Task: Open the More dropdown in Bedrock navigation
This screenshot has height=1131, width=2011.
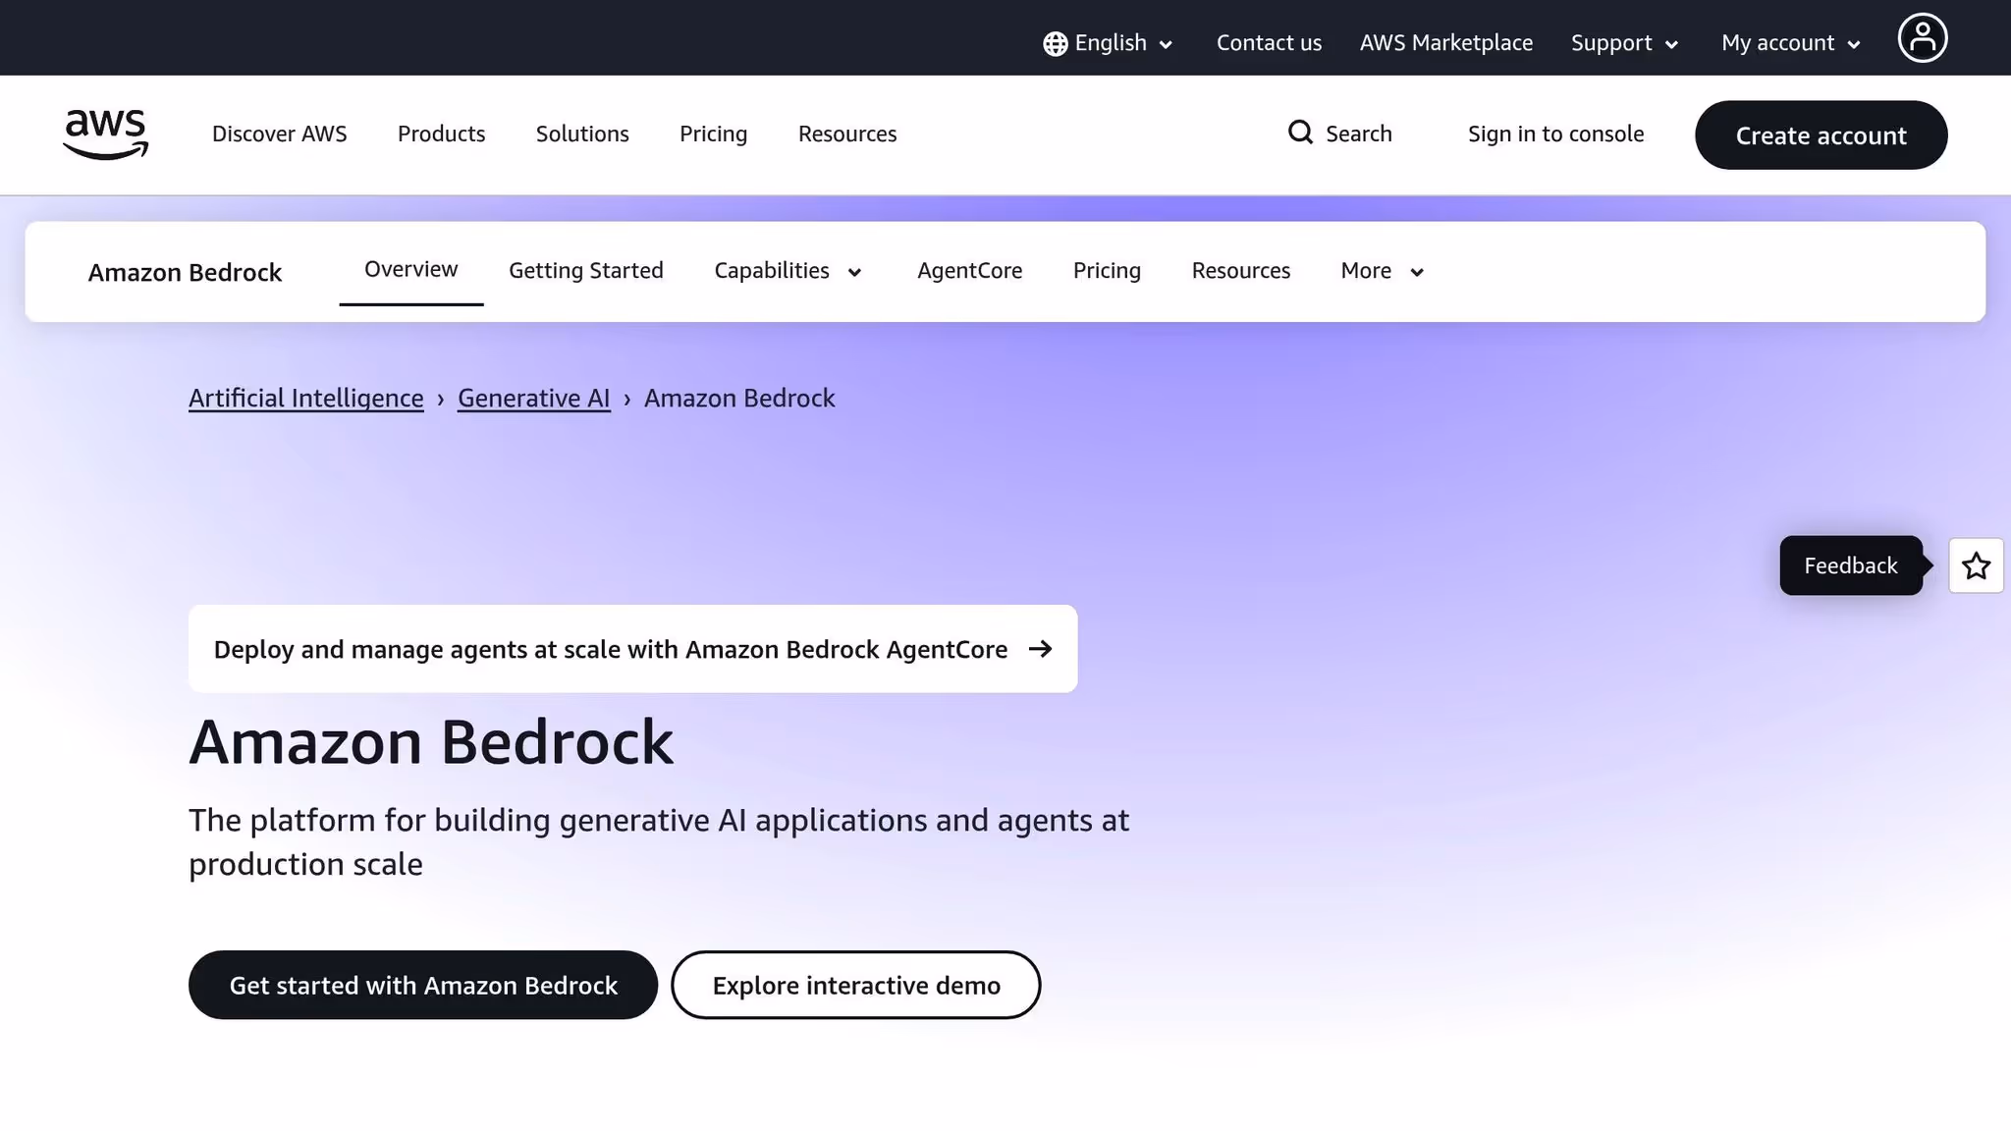Action: (1380, 271)
